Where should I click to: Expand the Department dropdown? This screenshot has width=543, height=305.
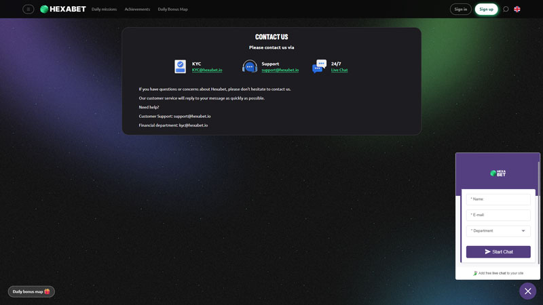point(498,231)
